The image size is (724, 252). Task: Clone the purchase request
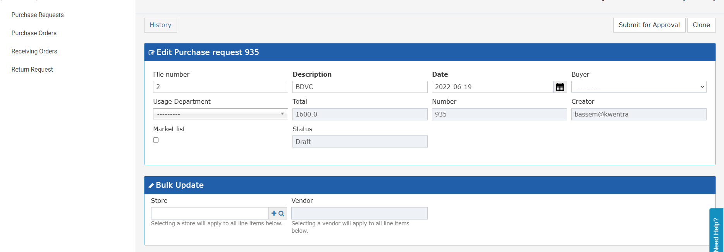point(701,25)
